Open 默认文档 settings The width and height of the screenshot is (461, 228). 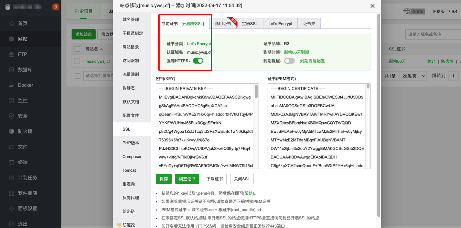132,102
